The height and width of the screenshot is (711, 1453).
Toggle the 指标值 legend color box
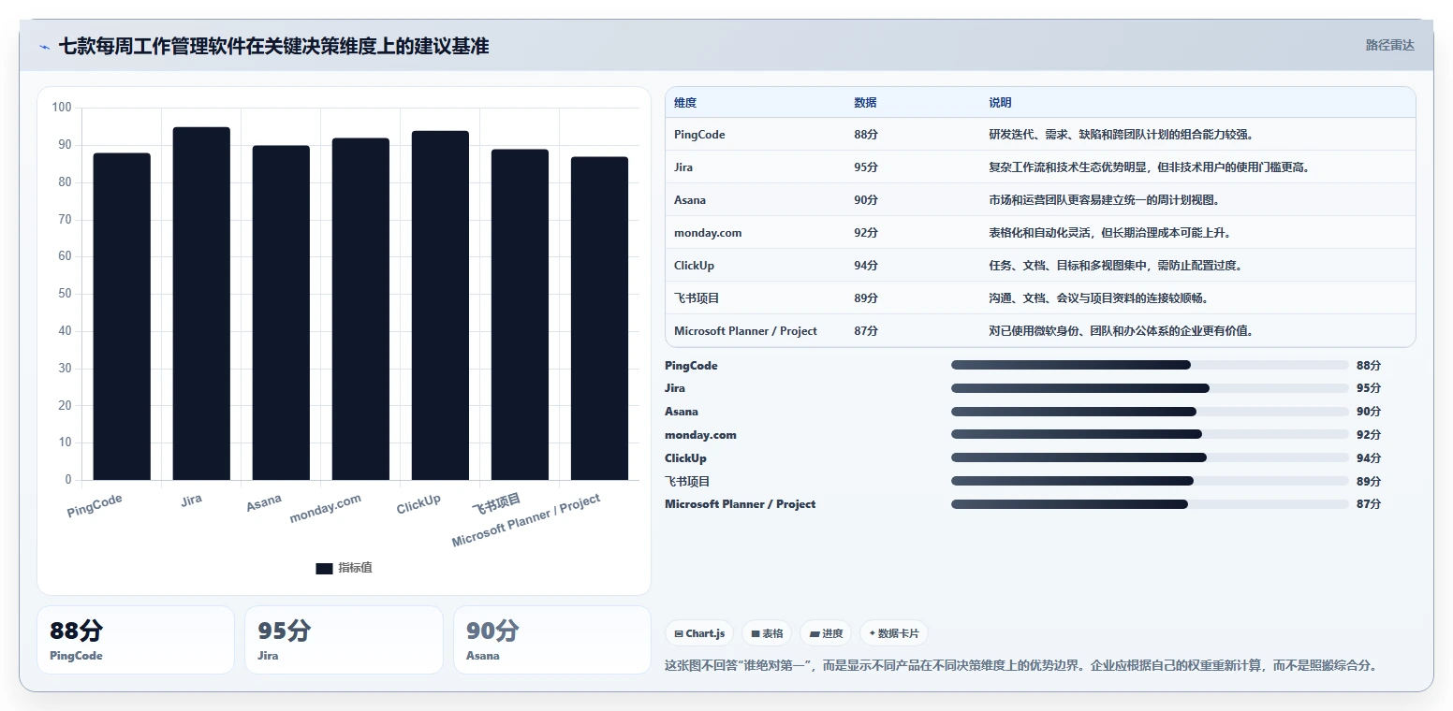(324, 568)
